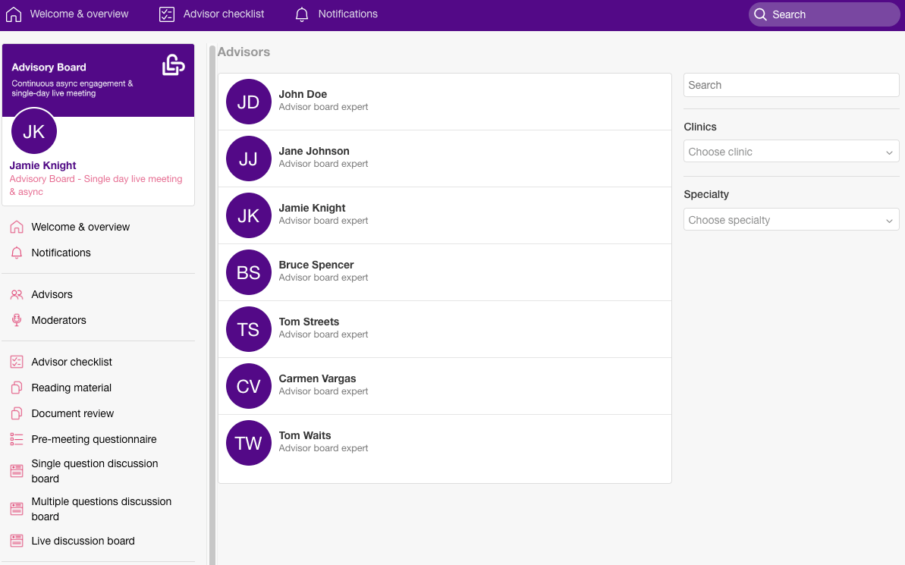Image resolution: width=905 pixels, height=565 pixels.
Task: Click Advisory Board single day meeting subtitle
Action: coord(96,185)
